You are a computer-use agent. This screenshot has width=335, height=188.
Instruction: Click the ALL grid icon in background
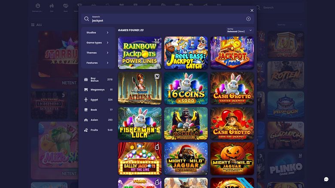[33, 25]
